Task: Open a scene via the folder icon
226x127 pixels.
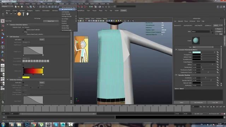Action: (19, 7)
